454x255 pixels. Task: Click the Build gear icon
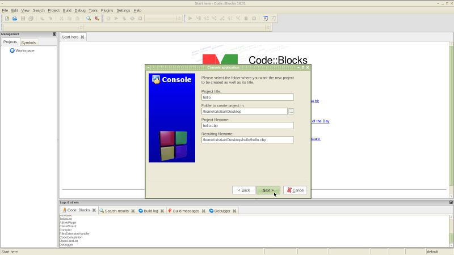(x=108, y=18)
